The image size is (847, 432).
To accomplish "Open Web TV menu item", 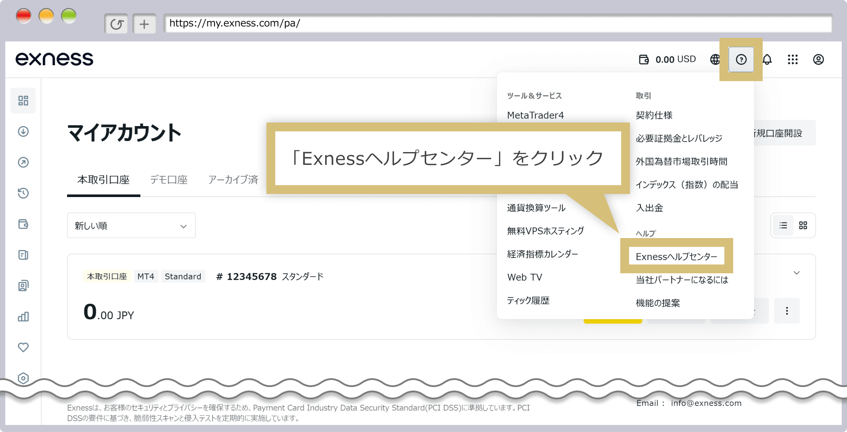I will 525,277.
